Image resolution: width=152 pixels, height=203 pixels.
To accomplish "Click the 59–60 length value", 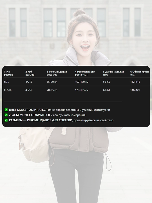I will (x=107, y=82).
